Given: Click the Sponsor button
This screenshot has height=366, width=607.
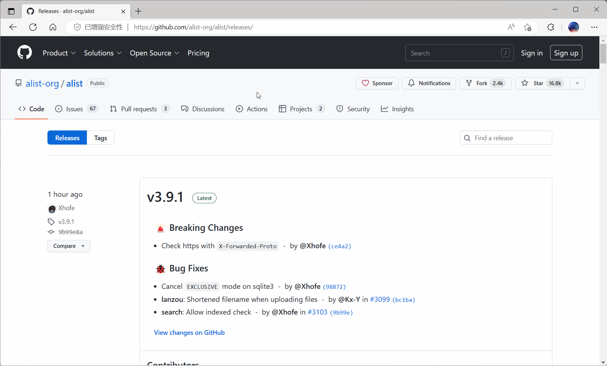Looking at the screenshot, I should pos(377,83).
